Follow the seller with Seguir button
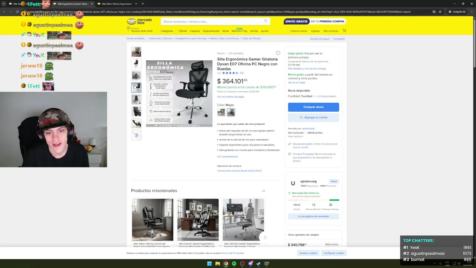 [334, 181]
